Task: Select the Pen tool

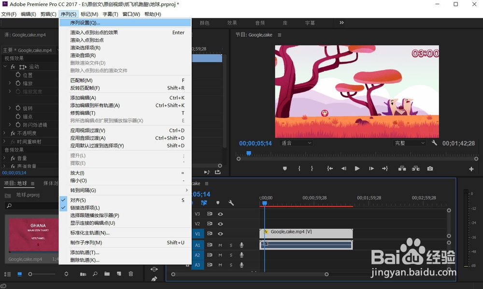Action: 154,279
